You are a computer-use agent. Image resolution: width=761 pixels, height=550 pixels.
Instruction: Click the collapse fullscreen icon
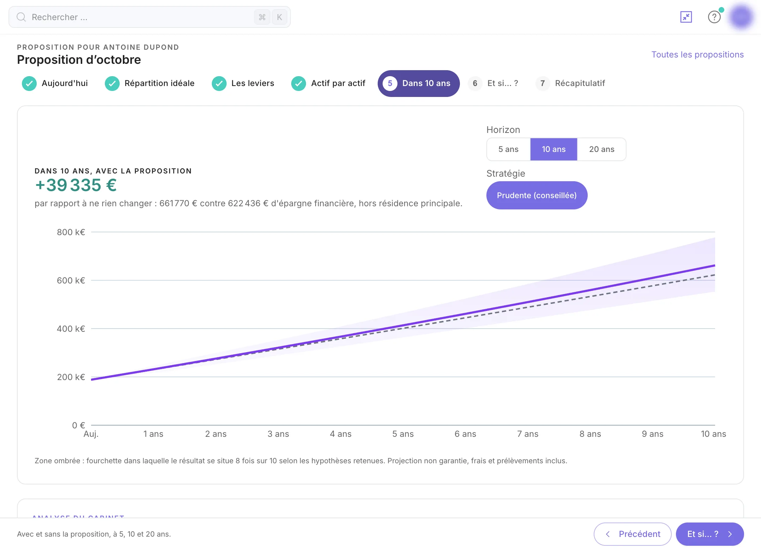click(x=686, y=17)
